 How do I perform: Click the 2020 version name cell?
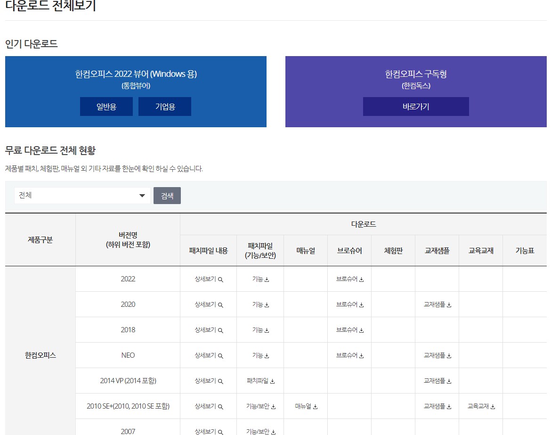coord(128,304)
